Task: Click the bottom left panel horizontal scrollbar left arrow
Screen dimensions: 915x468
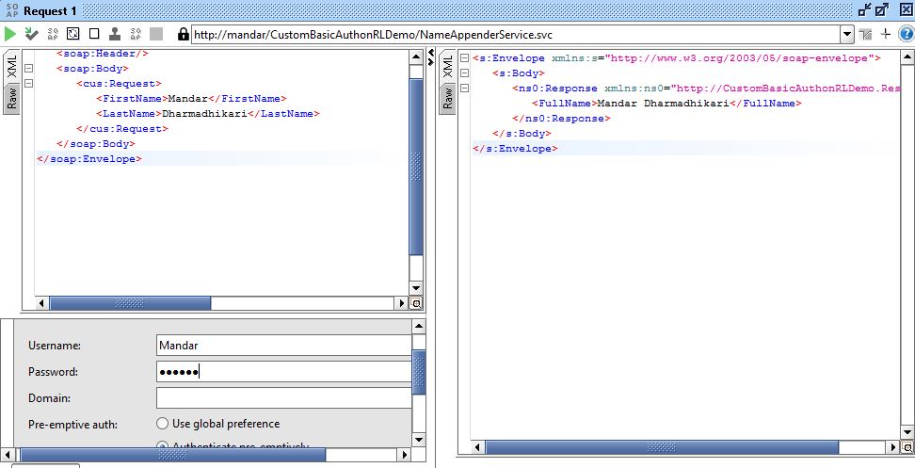Action: point(7,454)
